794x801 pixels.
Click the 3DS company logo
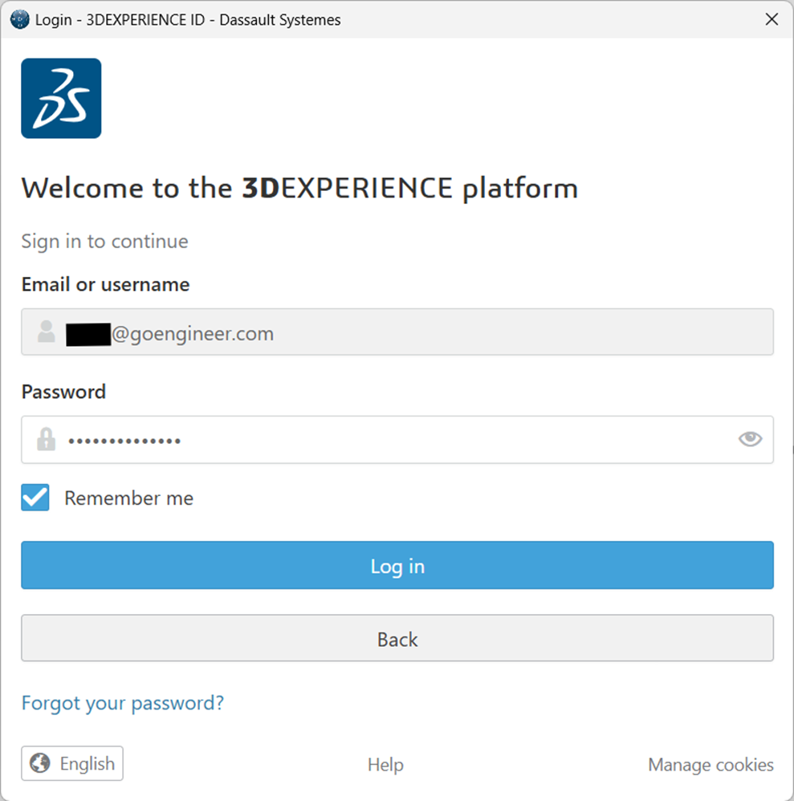[x=59, y=97]
